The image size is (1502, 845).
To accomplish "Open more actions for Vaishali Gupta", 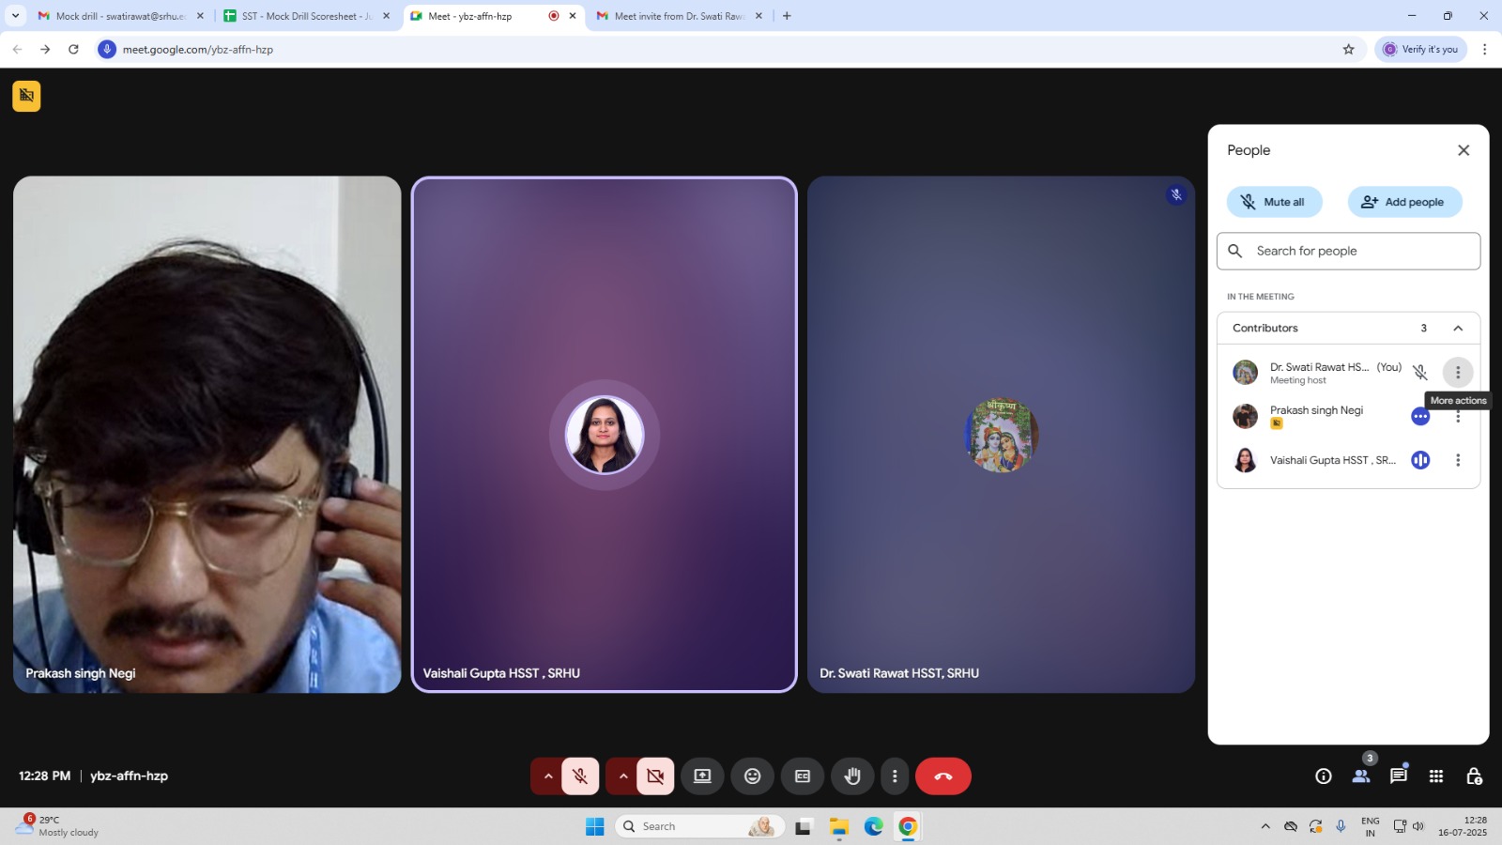I will point(1458,460).
